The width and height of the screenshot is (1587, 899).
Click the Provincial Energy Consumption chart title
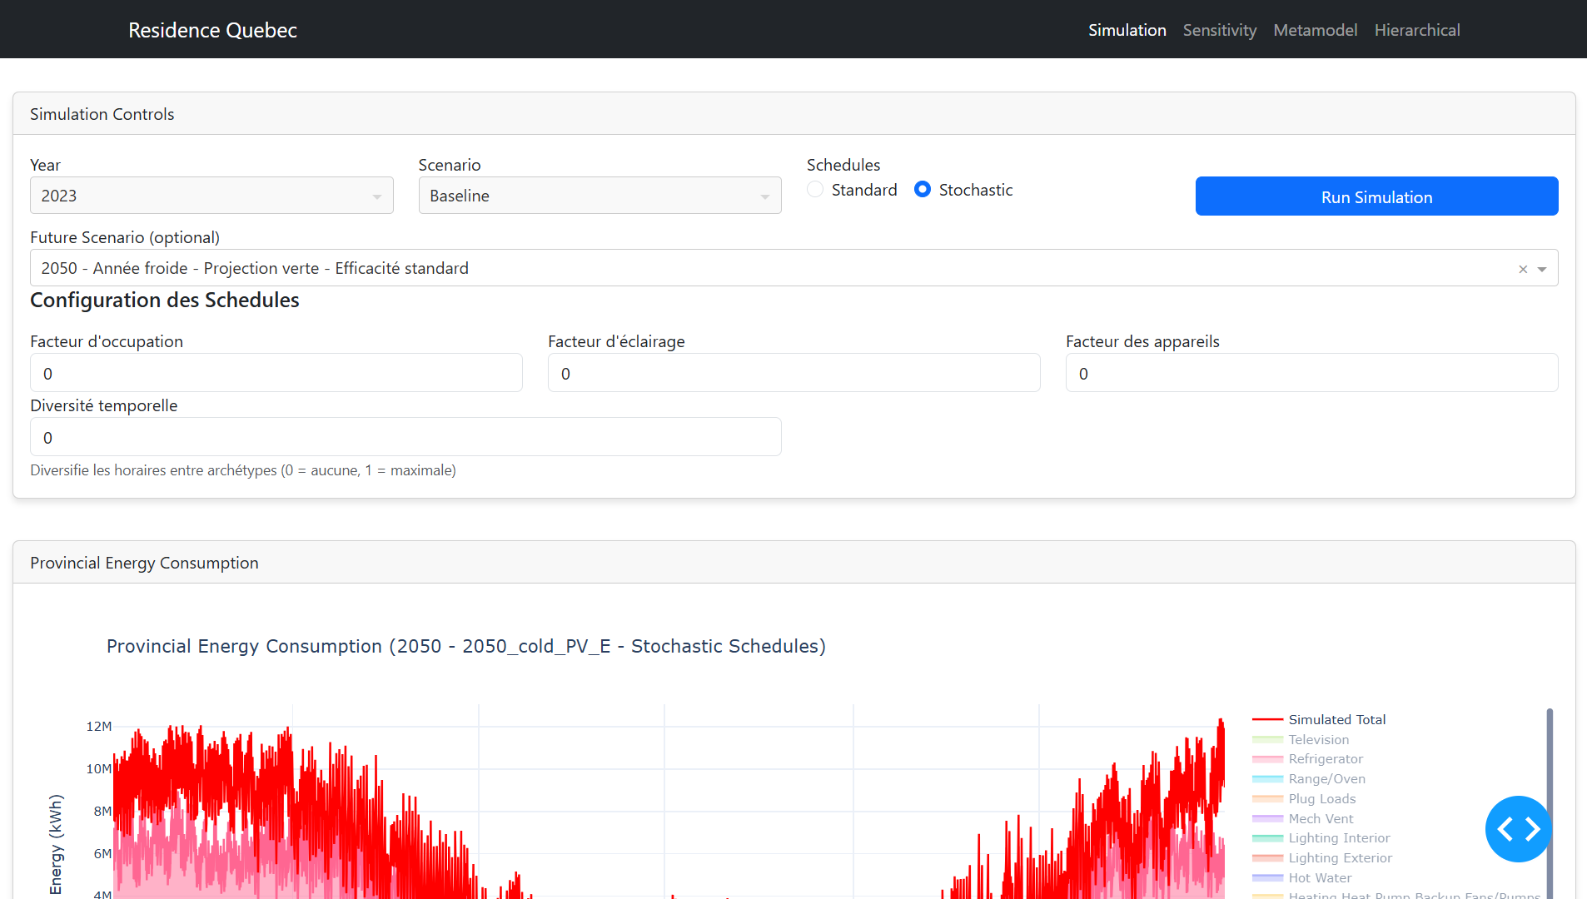(x=466, y=646)
